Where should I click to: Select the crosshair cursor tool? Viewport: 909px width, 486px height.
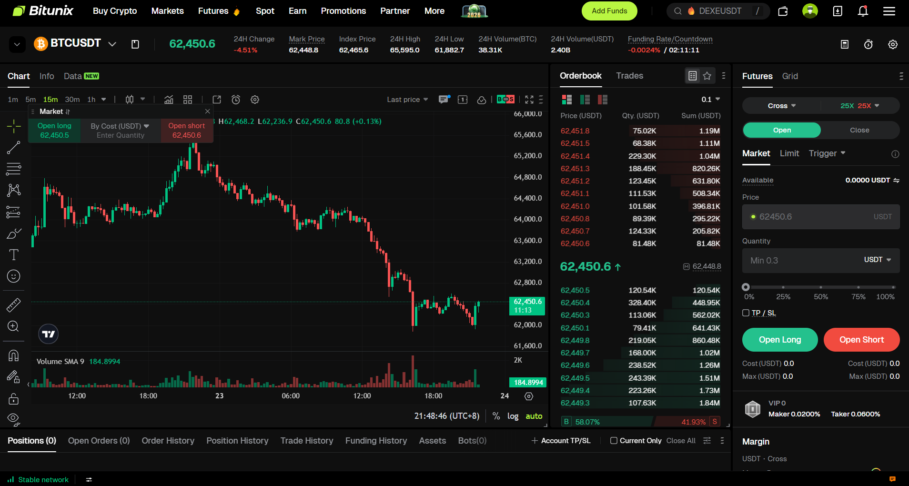[x=14, y=126]
